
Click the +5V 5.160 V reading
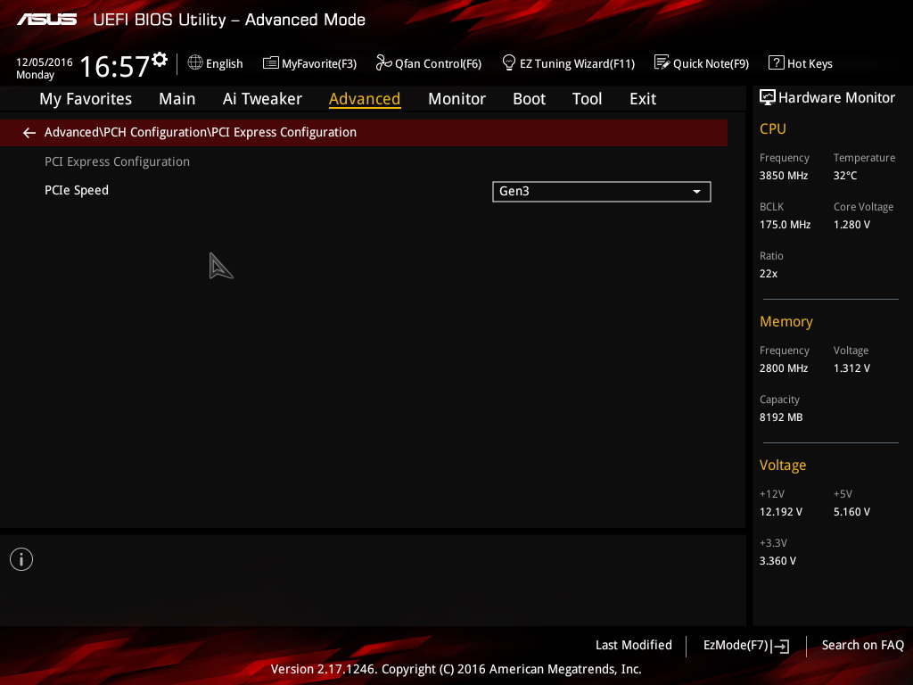coord(851,511)
